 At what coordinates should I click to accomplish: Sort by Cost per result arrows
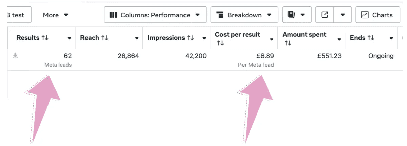point(220,43)
